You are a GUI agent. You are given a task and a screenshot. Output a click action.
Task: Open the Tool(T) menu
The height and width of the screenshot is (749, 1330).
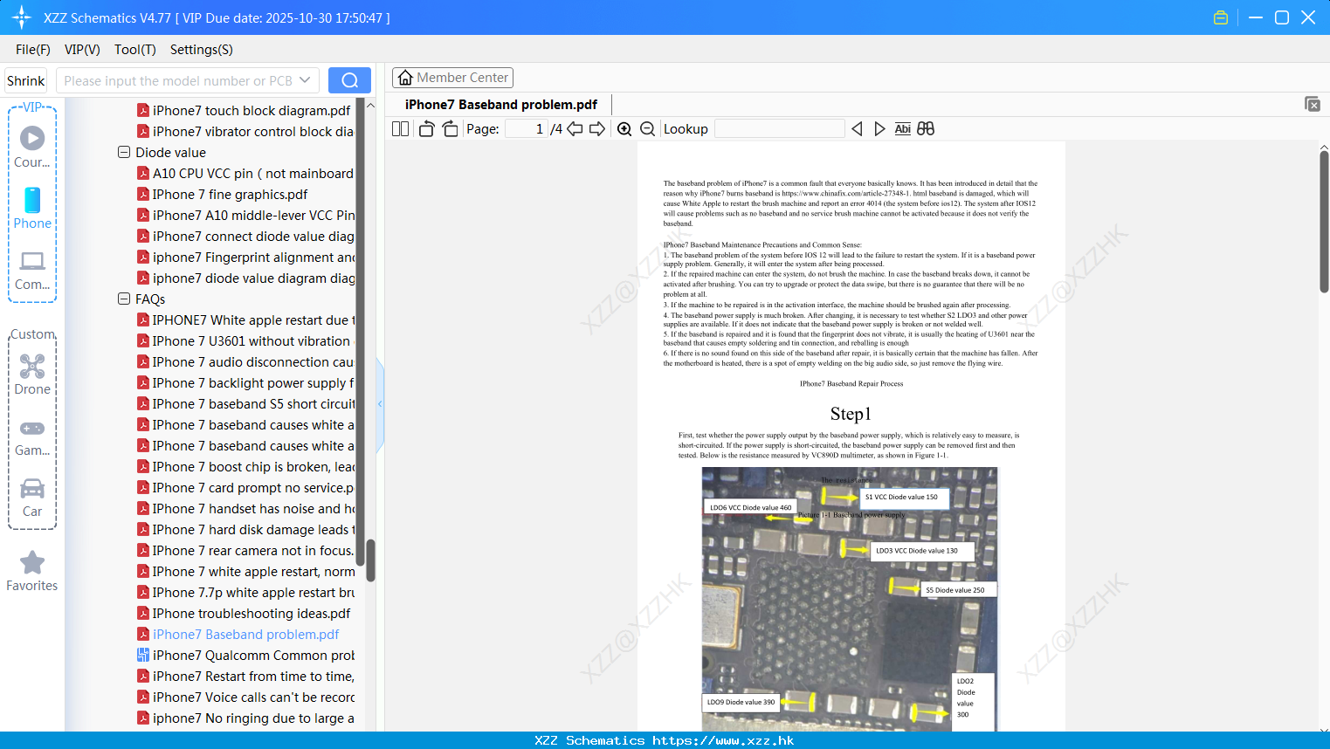click(135, 50)
